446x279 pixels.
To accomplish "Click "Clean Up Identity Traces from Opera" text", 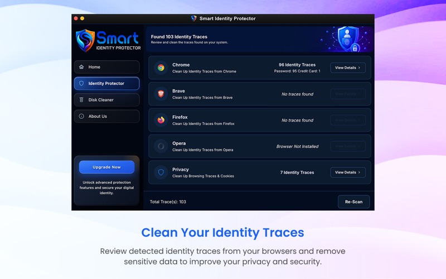I will pos(202,150).
